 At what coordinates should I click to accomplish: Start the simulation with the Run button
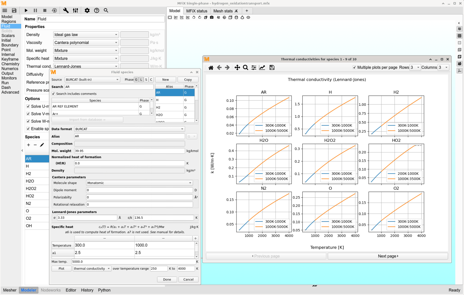point(26,10)
